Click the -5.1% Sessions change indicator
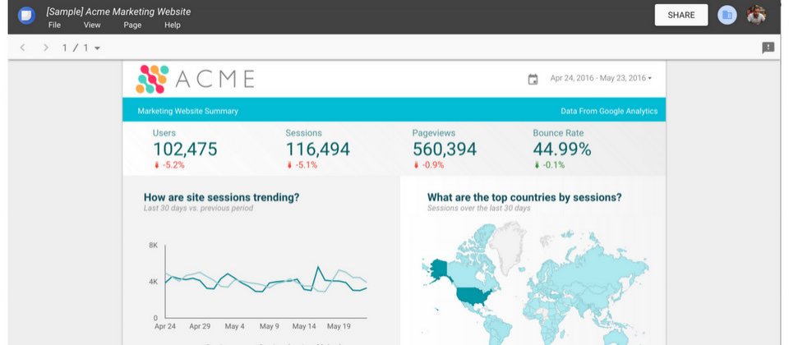This screenshot has height=345, width=789. (x=302, y=165)
